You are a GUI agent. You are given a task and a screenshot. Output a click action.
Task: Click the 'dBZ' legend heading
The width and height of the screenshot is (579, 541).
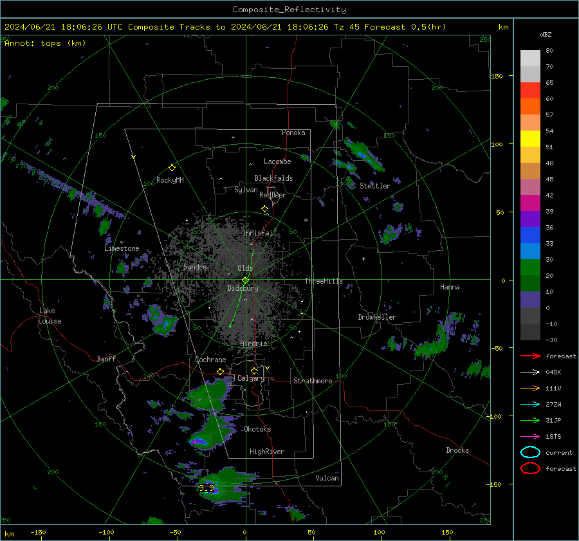546,35
